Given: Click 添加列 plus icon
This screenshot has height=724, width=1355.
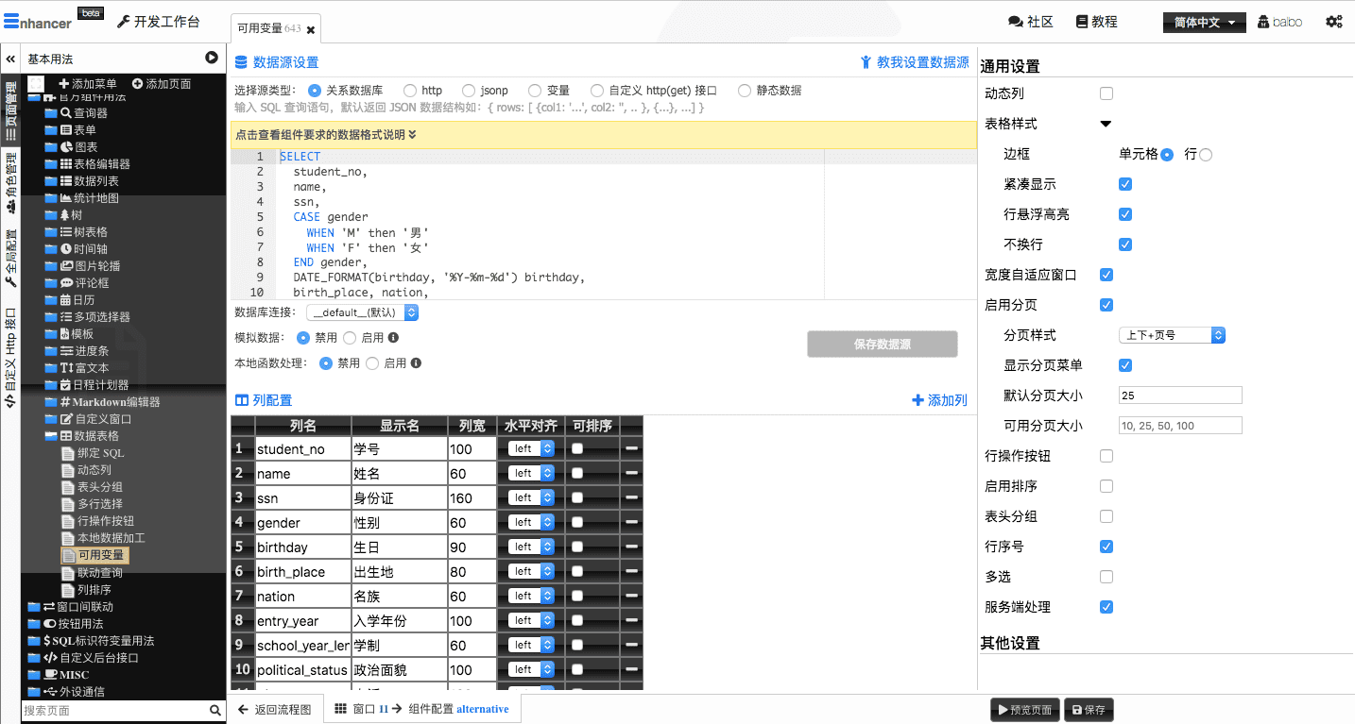Looking at the screenshot, I should (917, 400).
